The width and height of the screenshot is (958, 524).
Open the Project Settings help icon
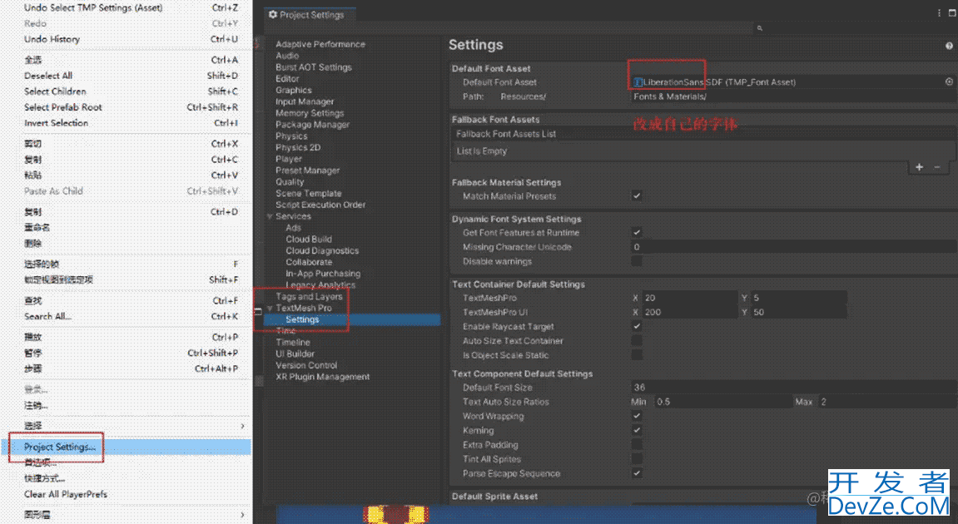point(949,46)
